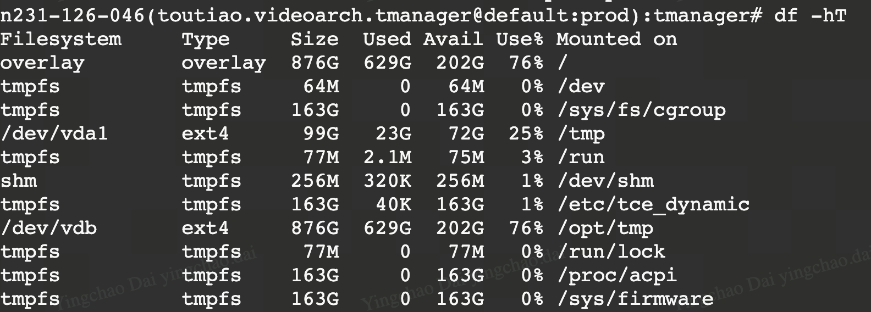871x312 pixels.
Task: Click the Mounted on column header
Action: coord(616,40)
